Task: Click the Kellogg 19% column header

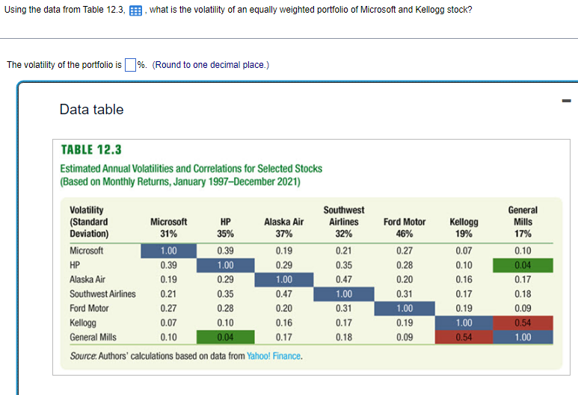Action: point(464,228)
